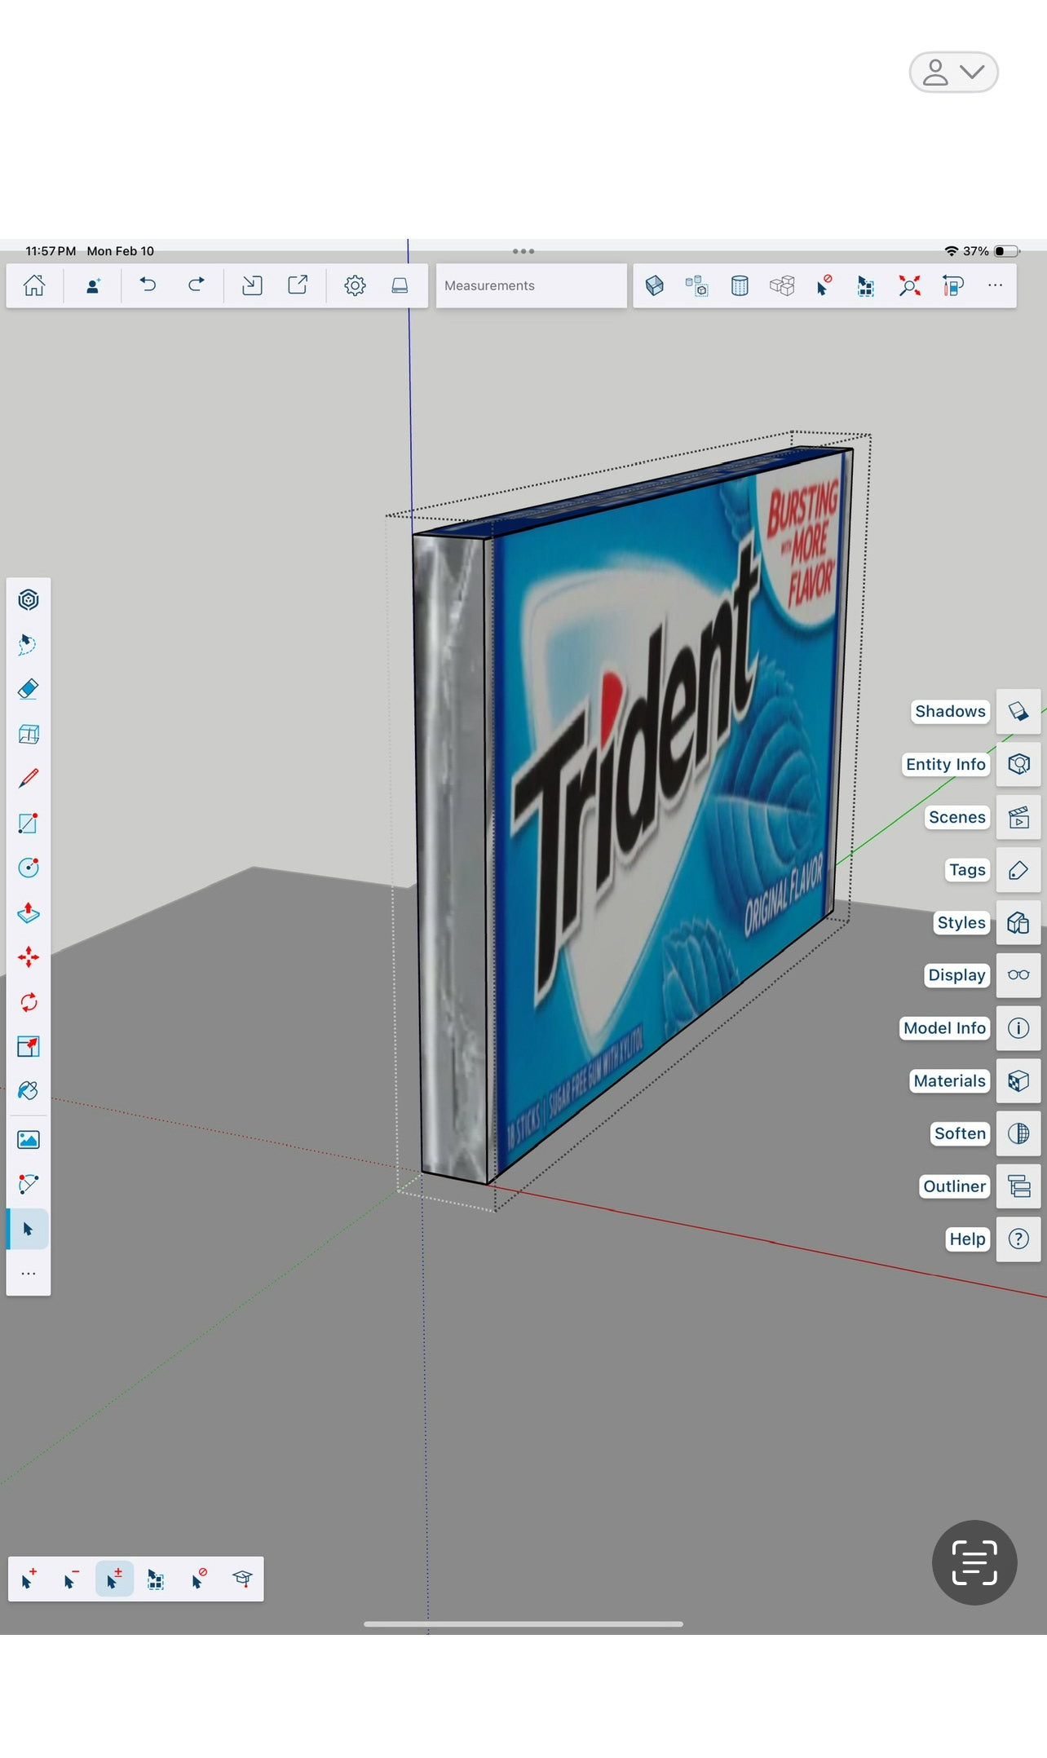The image size is (1047, 1758).
Task: Enable subtract-from-selection cursor mode
Action: click(x=71, y=1579)
